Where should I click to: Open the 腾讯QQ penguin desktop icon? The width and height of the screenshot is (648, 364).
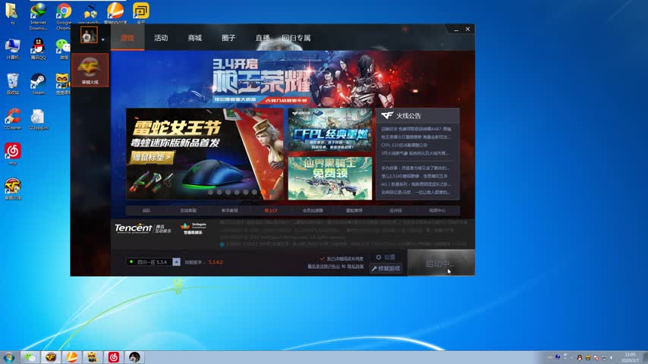[38, 49]
